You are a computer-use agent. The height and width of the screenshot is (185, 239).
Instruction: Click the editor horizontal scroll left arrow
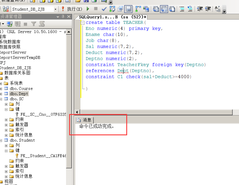click(x=77, y=112)
